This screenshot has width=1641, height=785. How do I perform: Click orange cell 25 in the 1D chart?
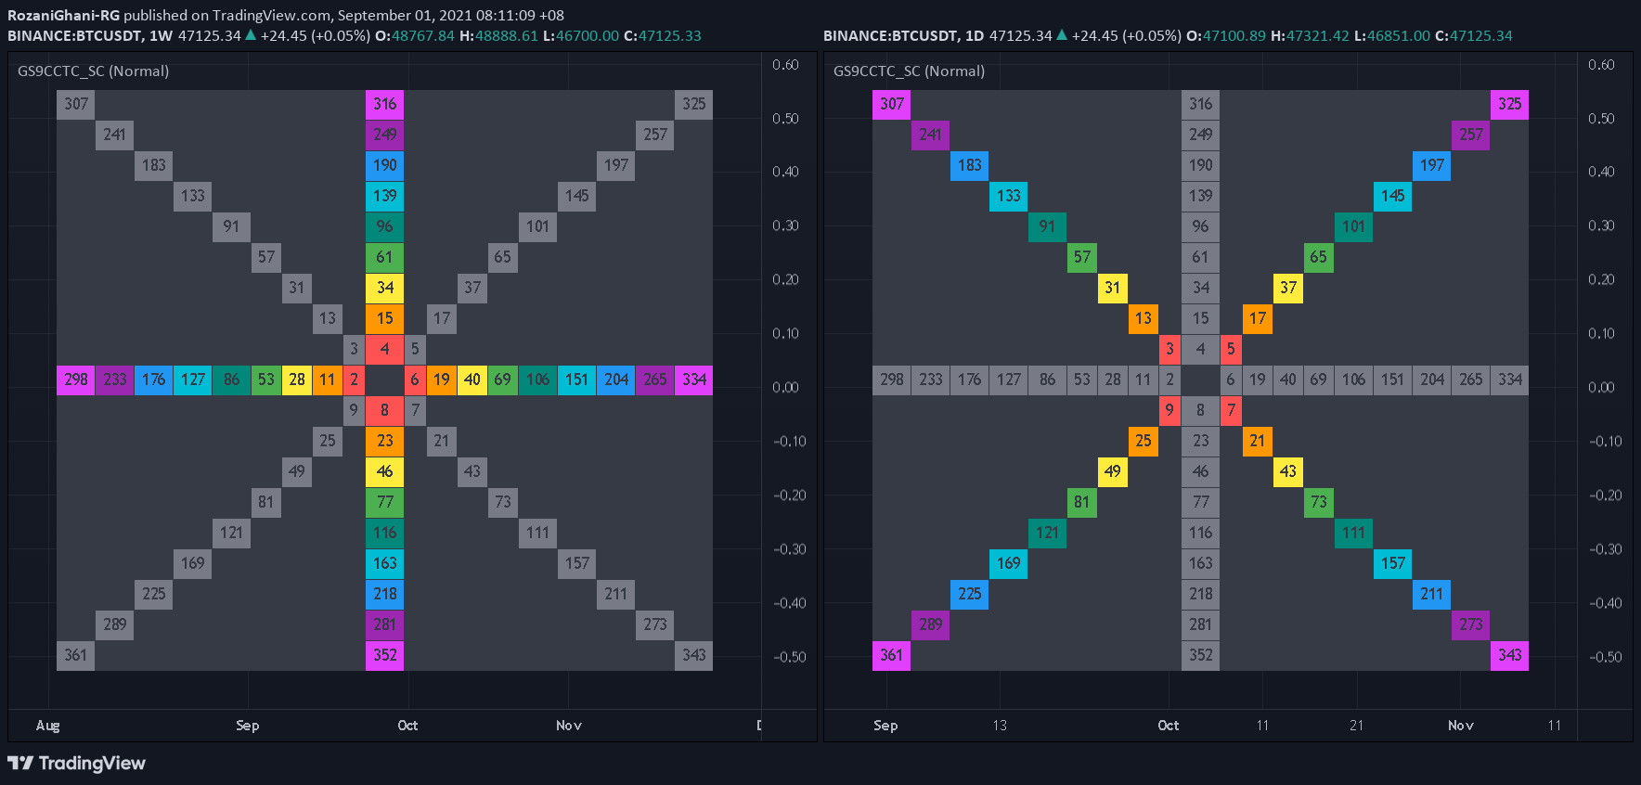coord(1144,441)
